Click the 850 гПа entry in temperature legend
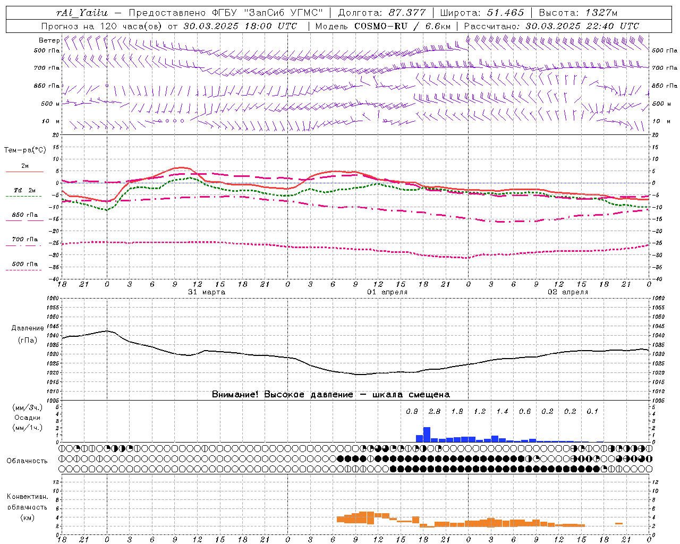680x544 pixels. tap(25, 215)
